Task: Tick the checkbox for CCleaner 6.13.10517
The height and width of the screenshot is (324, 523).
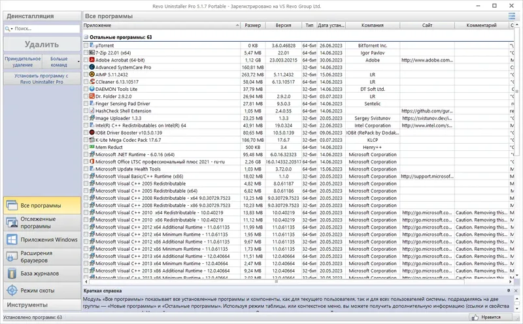Action: click(86, 82)
